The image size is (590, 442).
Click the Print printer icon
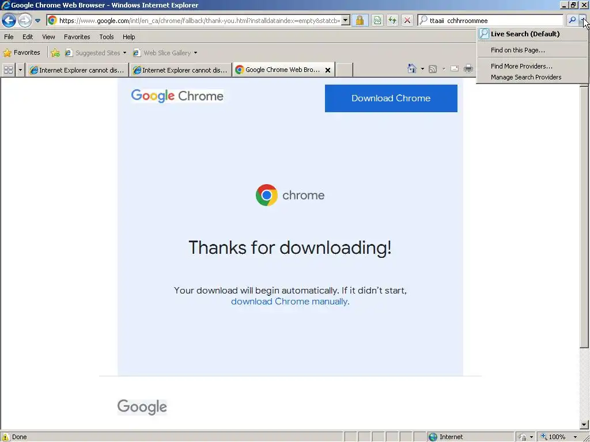468,68
